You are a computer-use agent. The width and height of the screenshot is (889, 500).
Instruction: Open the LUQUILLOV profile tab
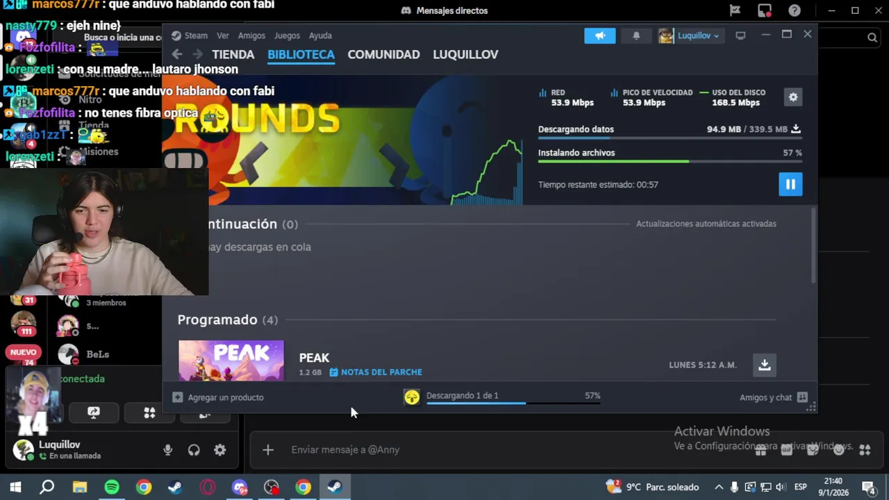coord(465,54)
